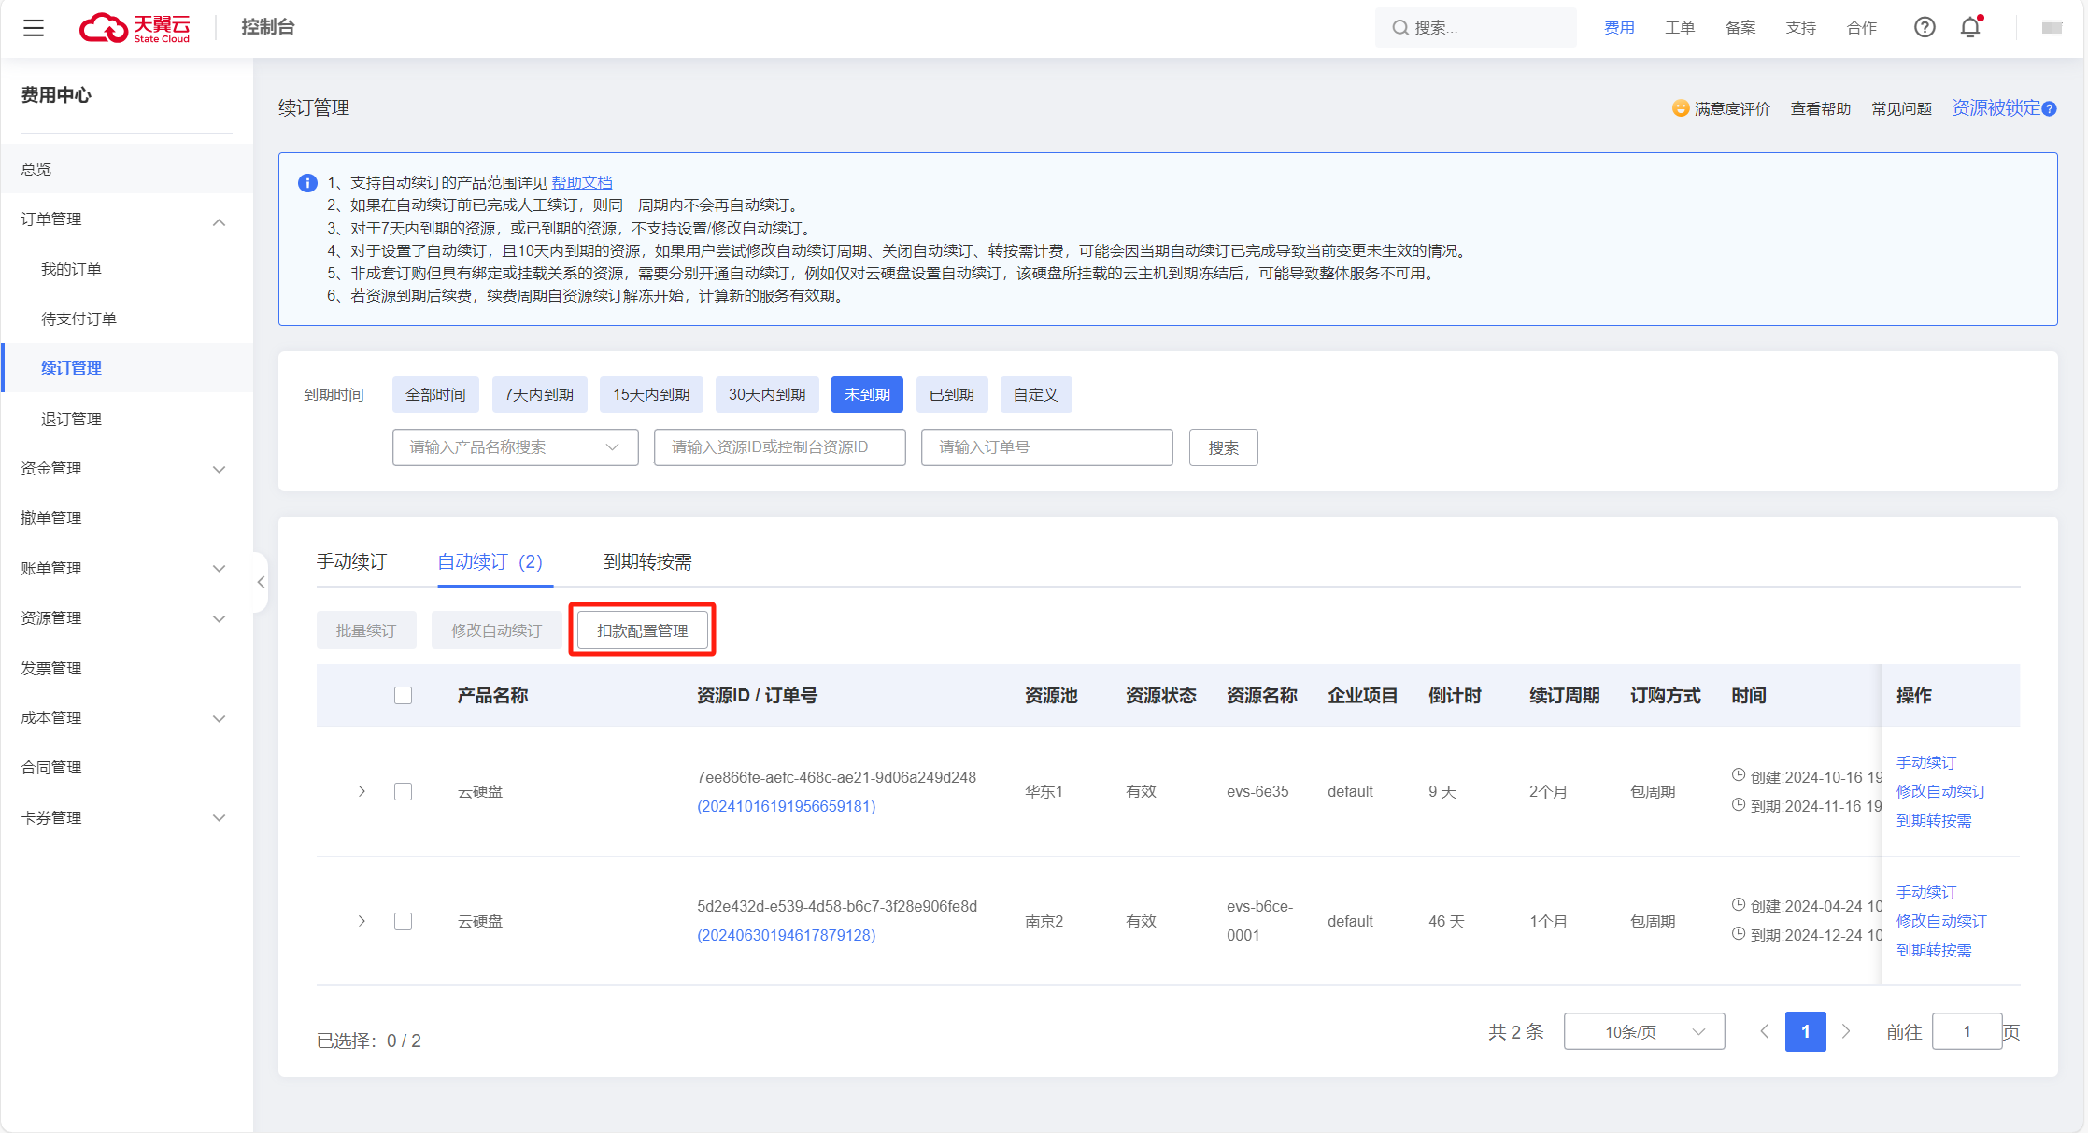This screenshot has width=2088, height=1133.
Task: Open 费用 in the top navigation
Action: (x=1619, y=28)
